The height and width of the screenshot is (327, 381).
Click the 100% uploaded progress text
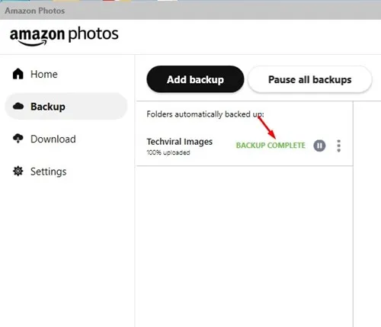(168, 152)
